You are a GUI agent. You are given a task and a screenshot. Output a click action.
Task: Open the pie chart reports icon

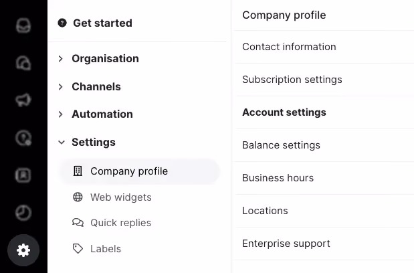point(23,213)
